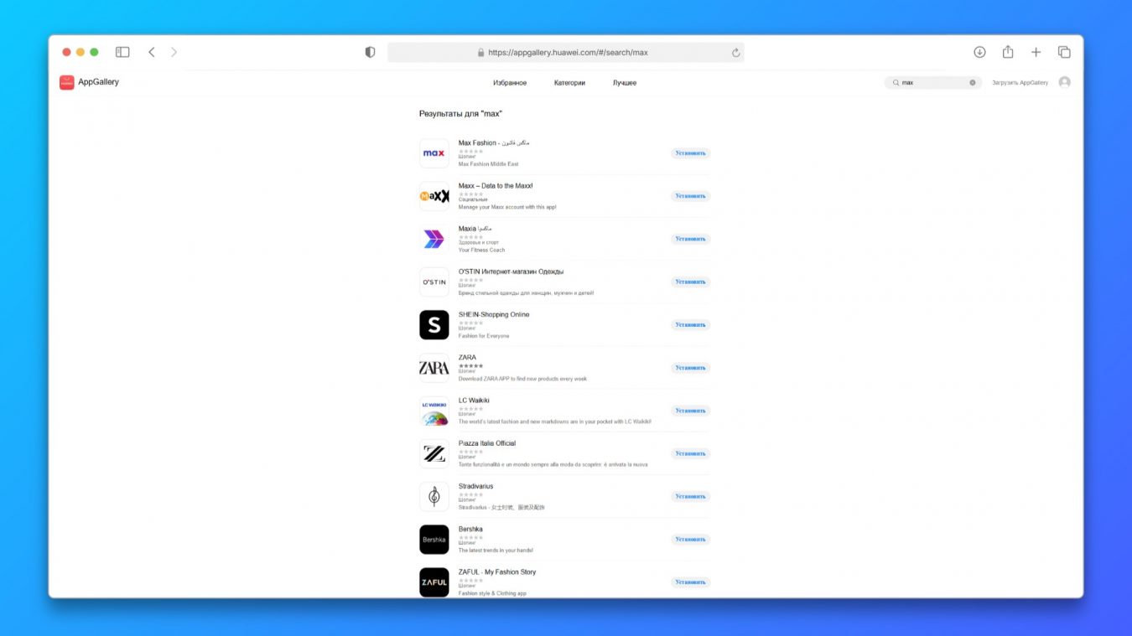
Task: Switch to the Лучшее tab
Action: click(625, 83)
